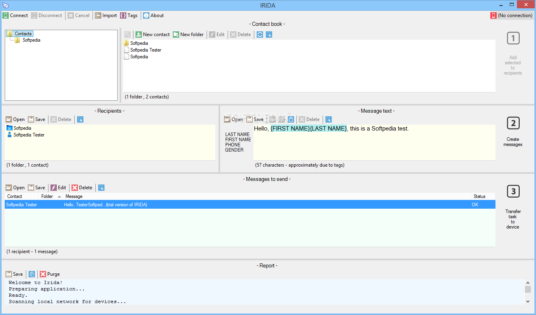Delete the selected message to send
Viewport: 536px width, 315px height.
pyautogui.click(x=82, y=188)
